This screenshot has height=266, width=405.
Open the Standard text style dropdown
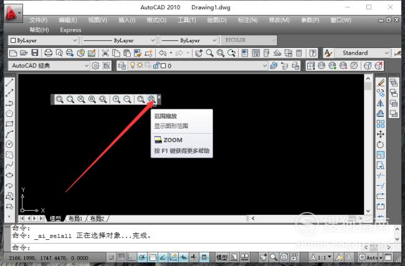coord(362,53)
